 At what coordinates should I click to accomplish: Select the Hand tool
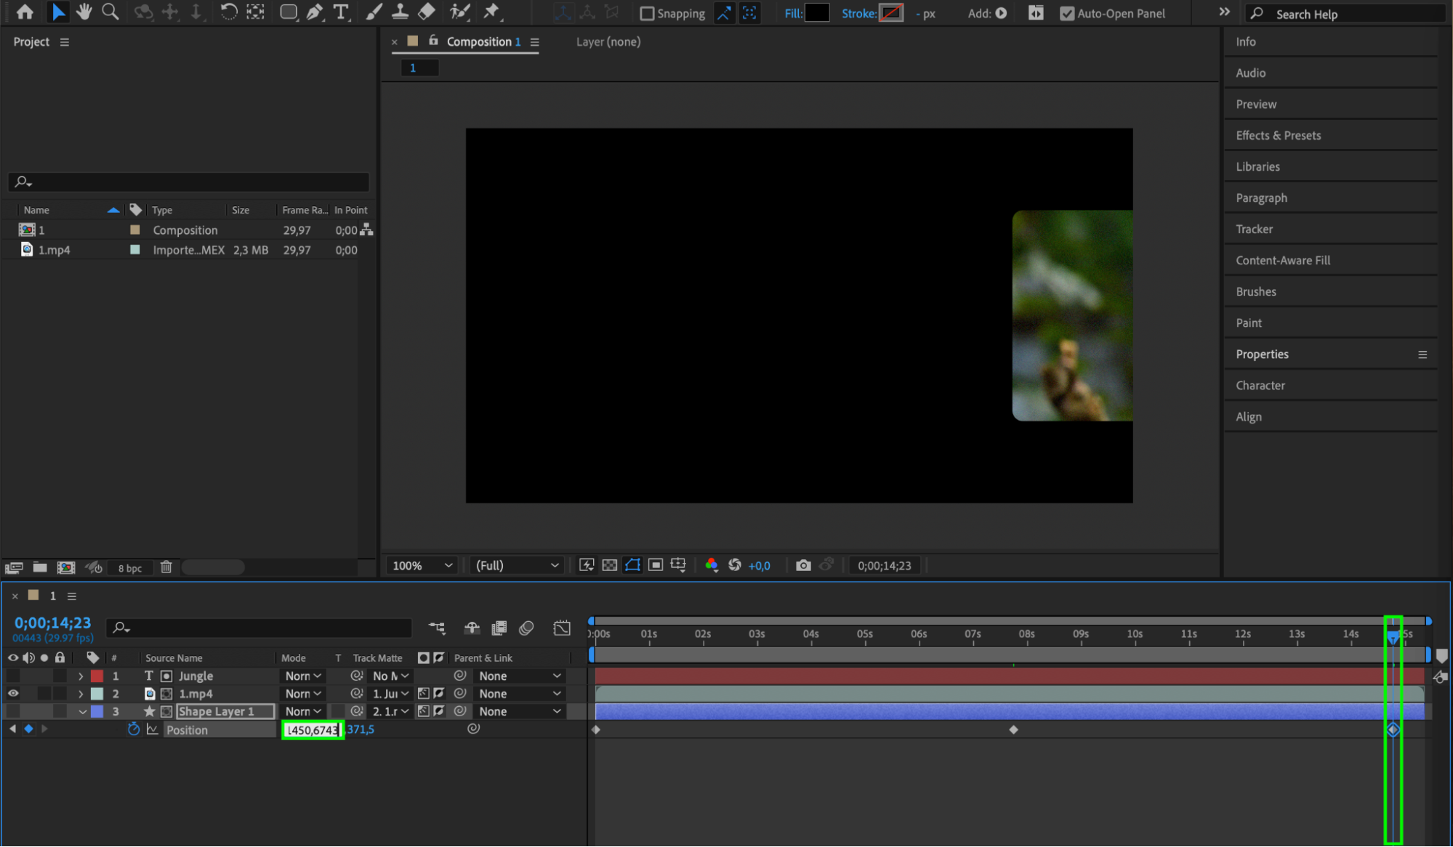pyautogui.click(x=84, y=12)
